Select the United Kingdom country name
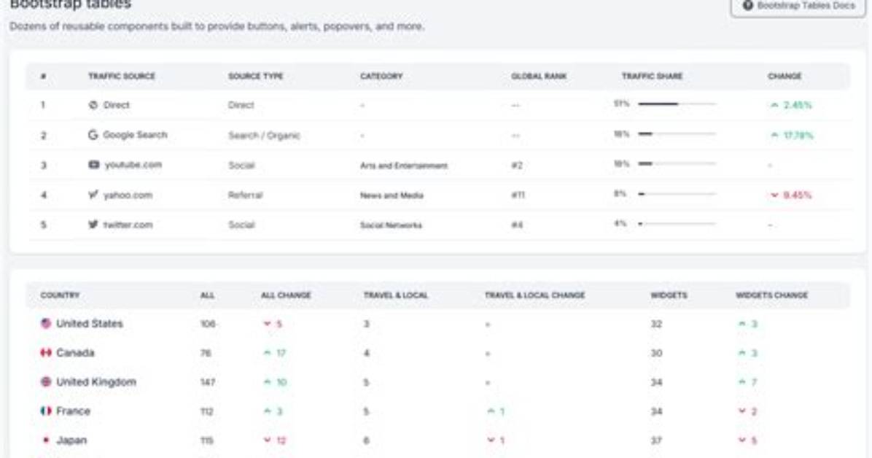Image resolution: width=872 pixels, height=458 pixels. [96, 381]
